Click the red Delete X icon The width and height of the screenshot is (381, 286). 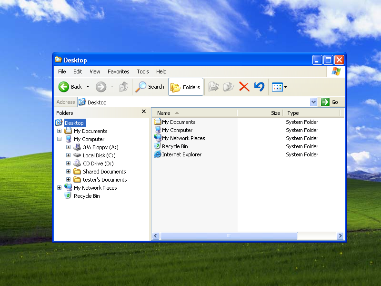click(244, 87)
